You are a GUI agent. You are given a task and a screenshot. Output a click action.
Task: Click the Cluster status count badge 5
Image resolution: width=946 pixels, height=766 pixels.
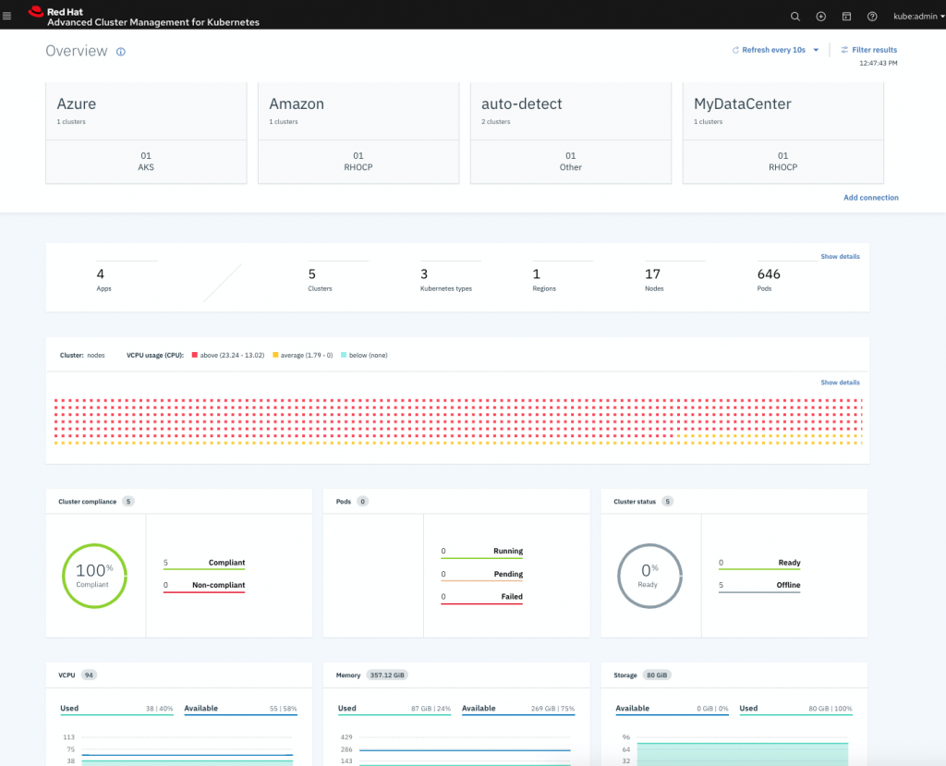pos(667,502)
